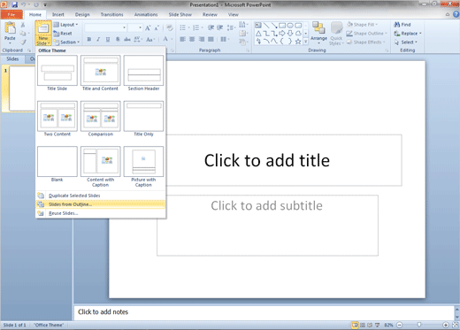Switch to the Design tab
Image resolution: width=460 pixels, height=330 pixels.
82,14
